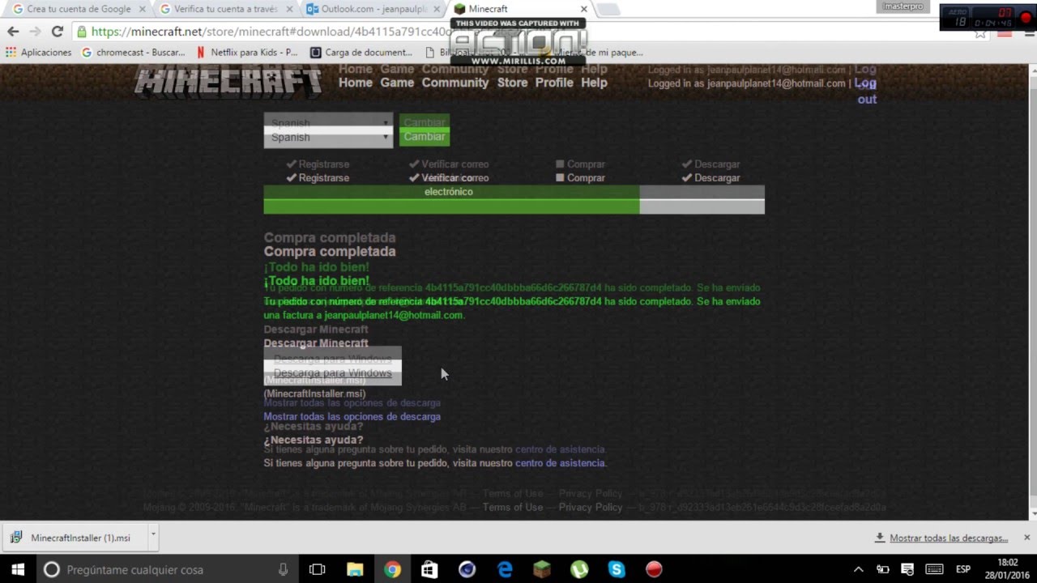Open the Minecraft grass block taskbar icon
This screenshot has height=583, width=1037.
542,569
